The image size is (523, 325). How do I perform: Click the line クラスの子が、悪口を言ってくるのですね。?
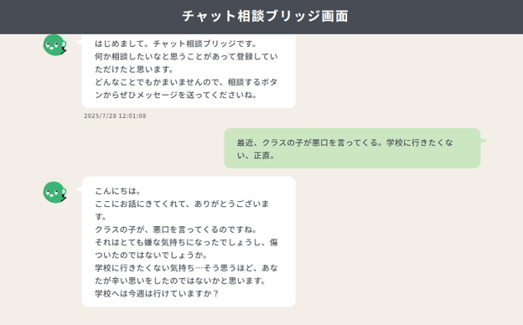point(176,230)
